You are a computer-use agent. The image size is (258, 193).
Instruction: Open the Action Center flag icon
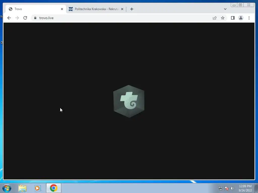(x=227, y=188)
